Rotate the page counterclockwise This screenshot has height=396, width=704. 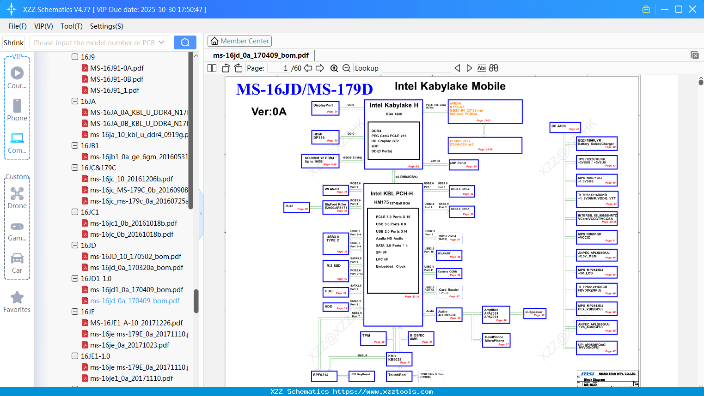[226, 68]
